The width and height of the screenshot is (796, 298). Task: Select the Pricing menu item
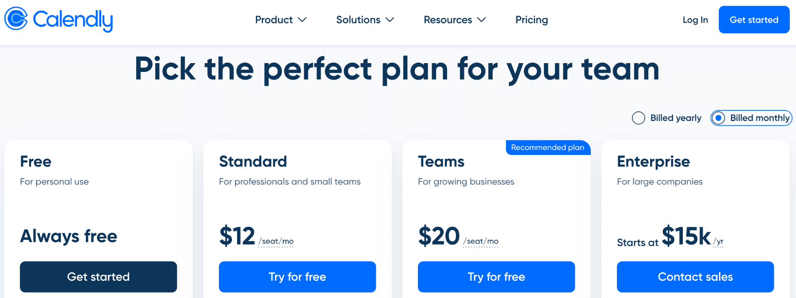click(531, 19)
